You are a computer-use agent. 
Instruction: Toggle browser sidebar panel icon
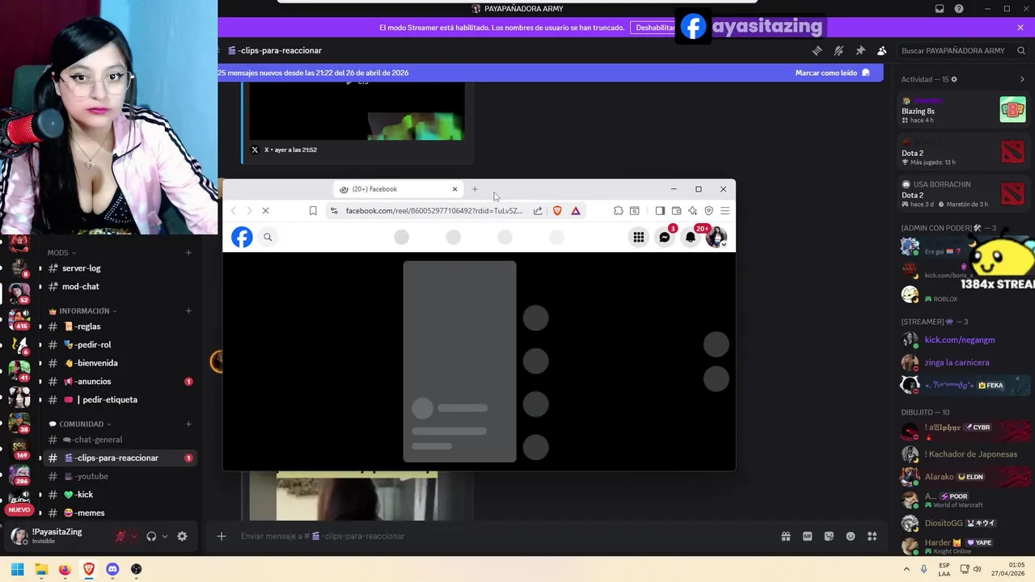(x=660, y=211)
